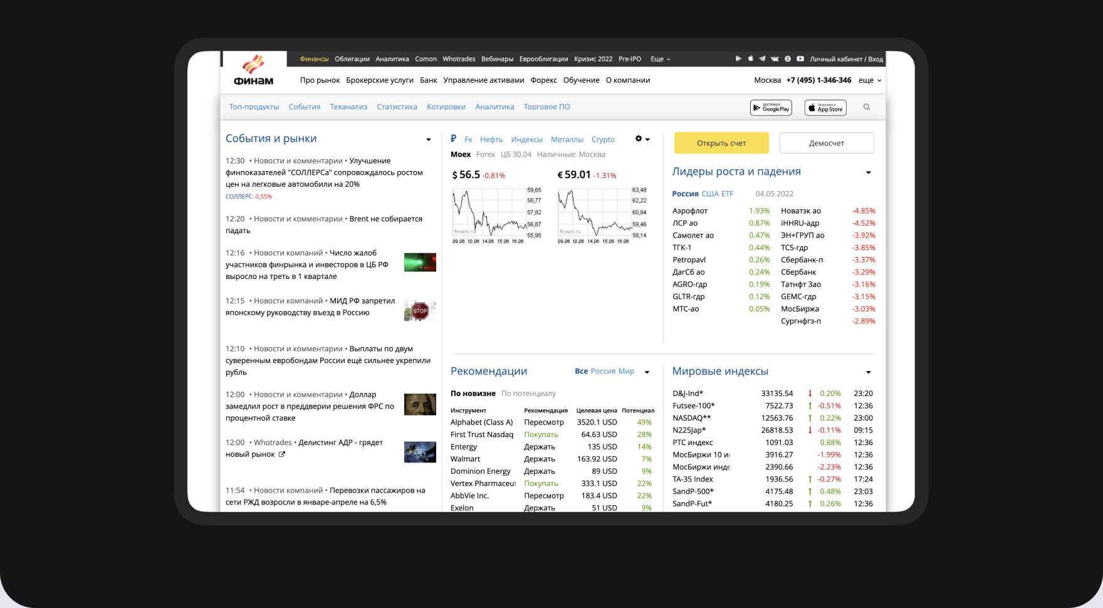
Task: Click the Демосчет button
Action: [x=827, y=143]
